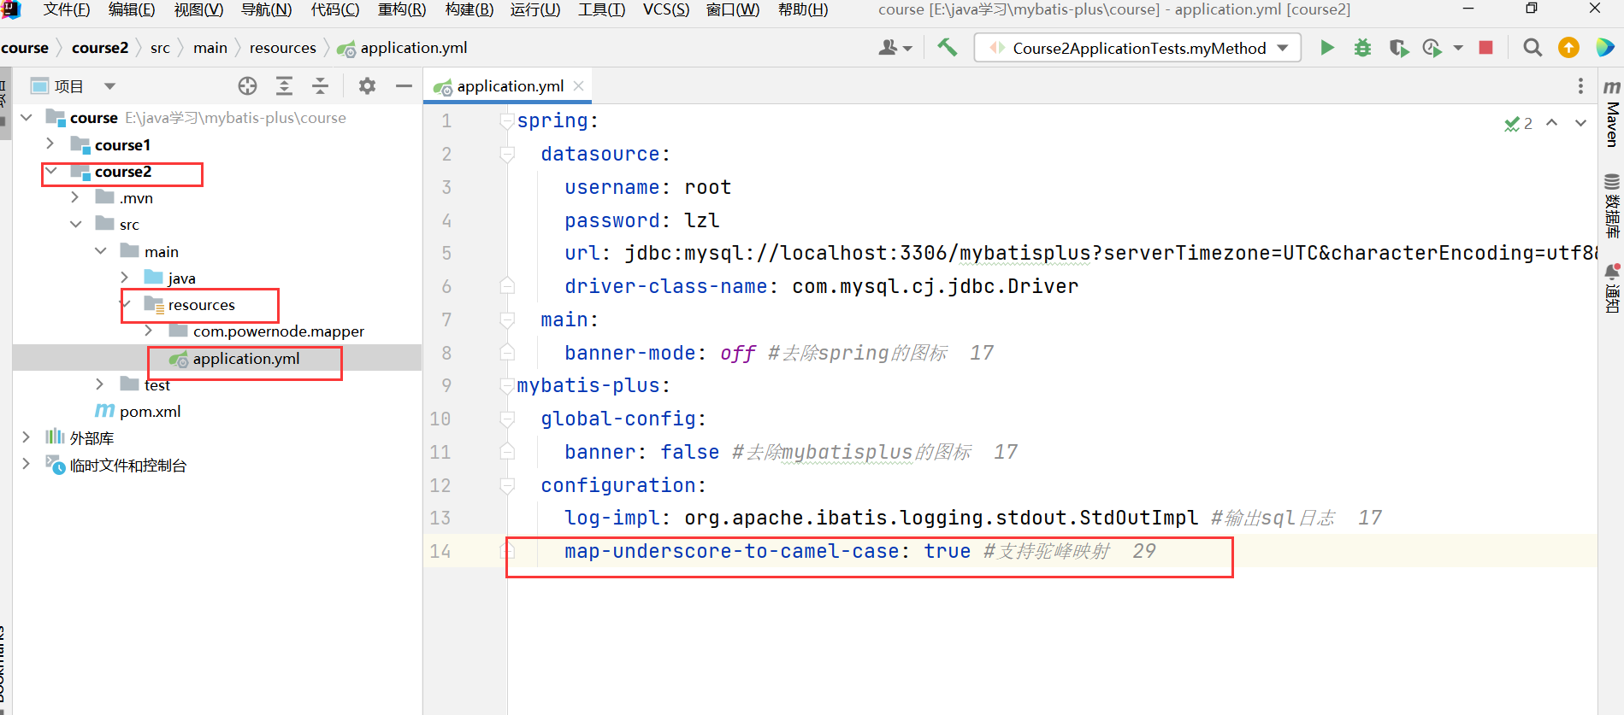
Task: Open the 构建(B) menu
Action: tap(469, 9)
